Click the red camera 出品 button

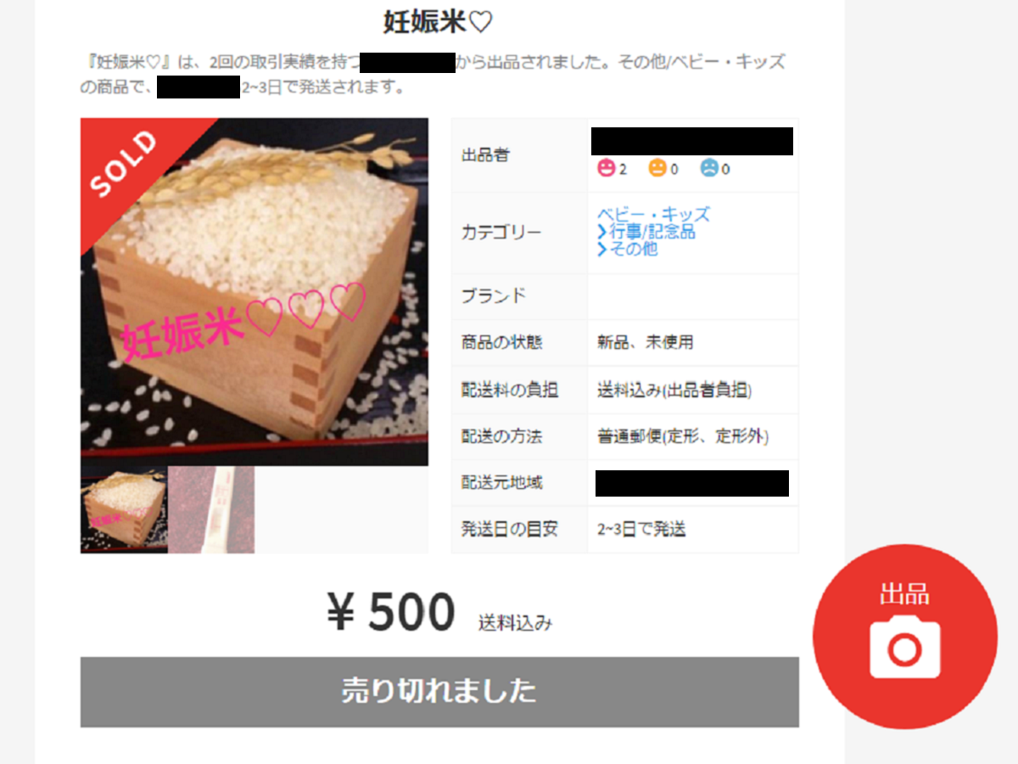(905, 637)
